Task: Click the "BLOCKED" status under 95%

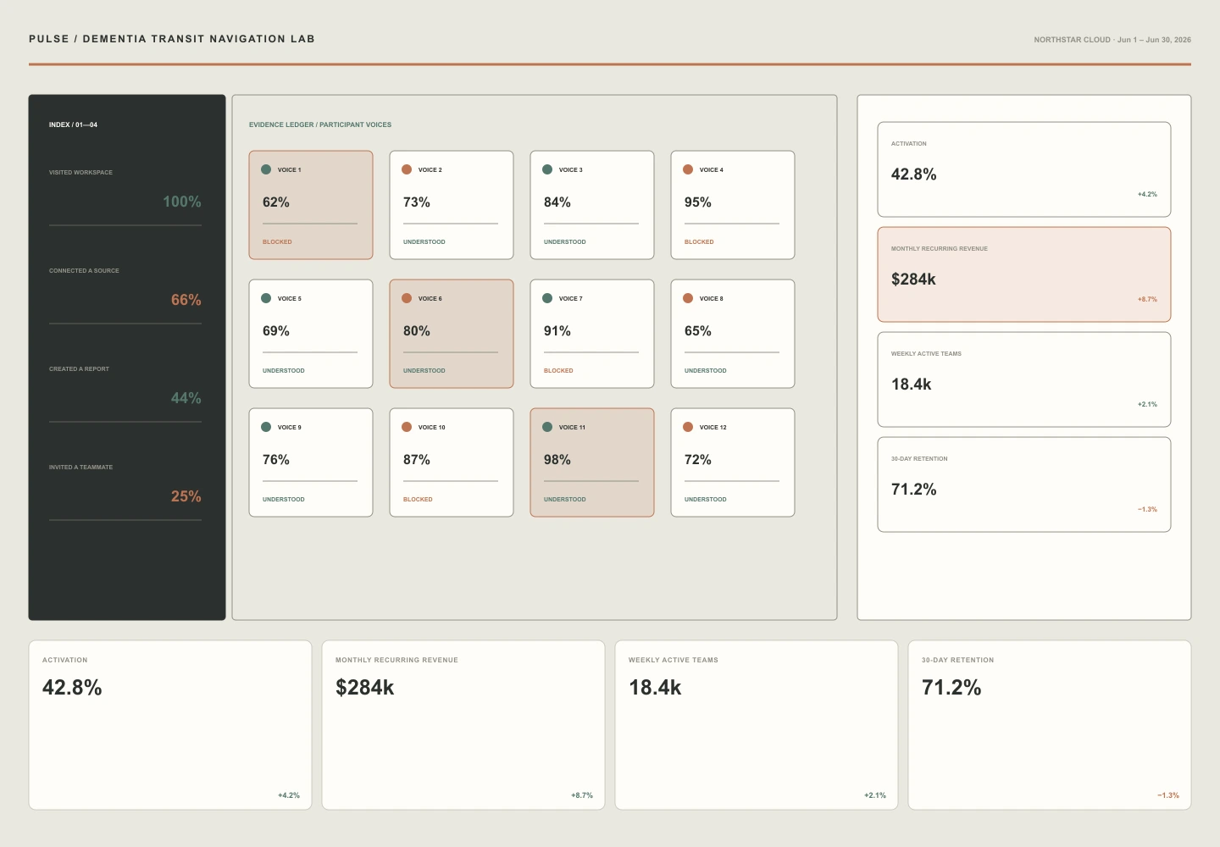Action: click(x=699, y=242)
